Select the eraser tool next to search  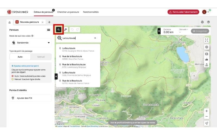coord(65,29)
